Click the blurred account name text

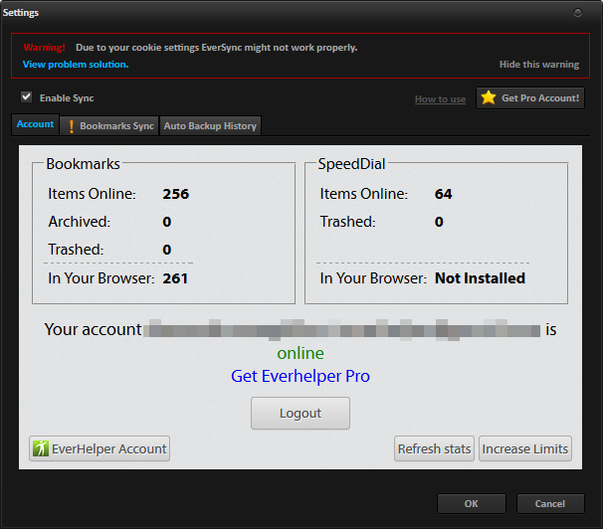pos(342,329)
